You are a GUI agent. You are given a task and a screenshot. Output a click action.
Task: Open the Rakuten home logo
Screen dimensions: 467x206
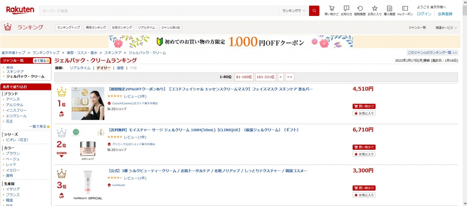point(20,10)
